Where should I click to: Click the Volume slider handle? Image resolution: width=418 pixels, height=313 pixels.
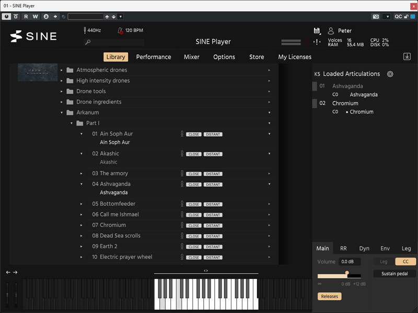pyautogui.click(x=346, y=273)
